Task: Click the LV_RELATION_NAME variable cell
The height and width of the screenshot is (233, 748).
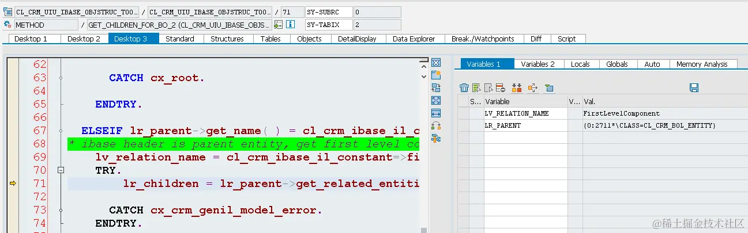Action: 525,113
